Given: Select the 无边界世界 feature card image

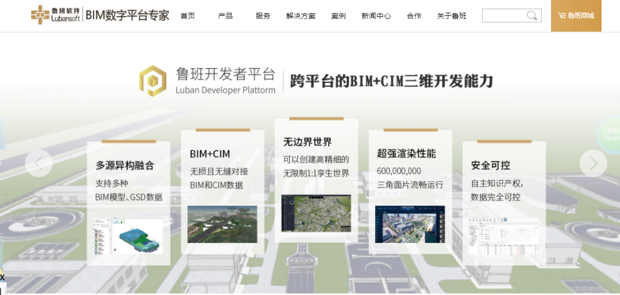Looking at the screenshot, I should click(316, 213).
